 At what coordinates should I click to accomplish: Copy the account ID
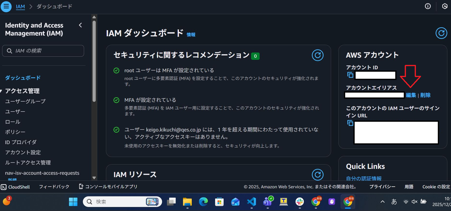click(350, 75)
